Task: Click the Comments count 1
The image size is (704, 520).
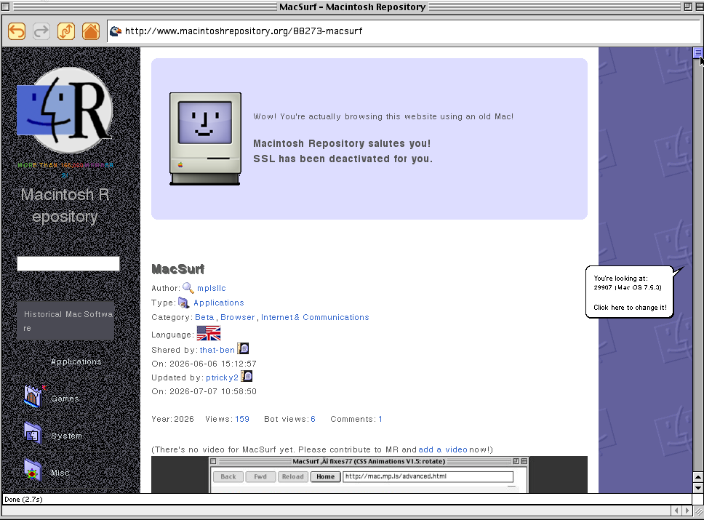Action: pos(380,419)
